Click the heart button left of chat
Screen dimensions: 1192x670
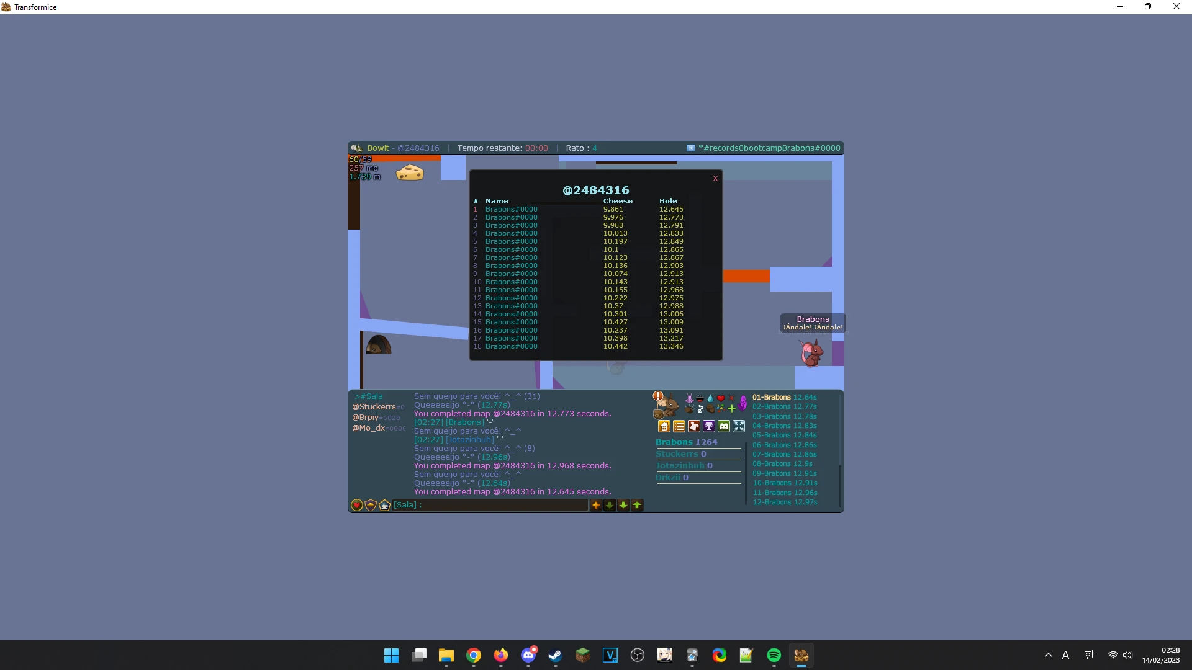pyautogui.click(x=357, y=506)
